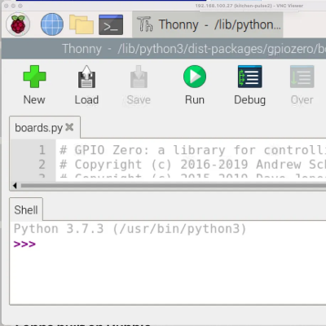This screenshot has width=326, height=326.
Task: Click the greyed Save button
Action: point(139,85)
